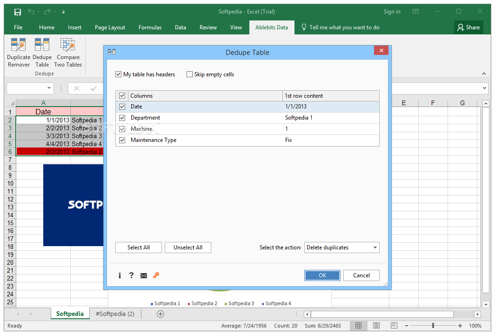The width and height of the screenshot is (495, 335).
Task: Click the Sign in link
Action: (x=392, y=12)
